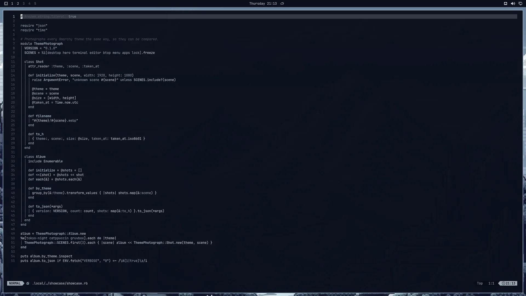
Task: Click the showcase.rb file path in the statusline
Action: tap(60, 283)
